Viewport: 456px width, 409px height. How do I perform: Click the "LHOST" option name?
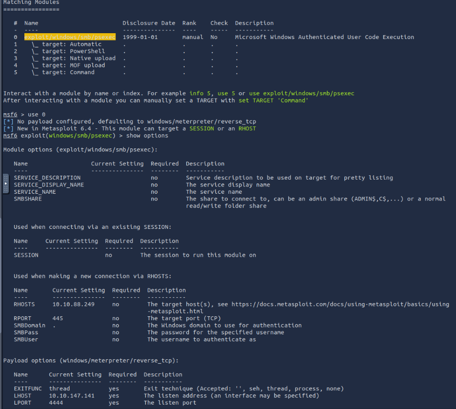point(23,396)
